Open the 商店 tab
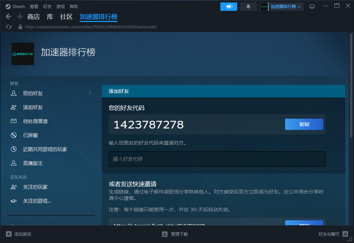Viewport: 354px width, 243px height. click(34, 17)
